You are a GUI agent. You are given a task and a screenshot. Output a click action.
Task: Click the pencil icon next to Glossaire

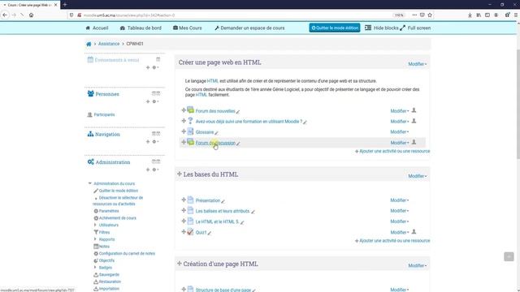(x=216, y=133)
